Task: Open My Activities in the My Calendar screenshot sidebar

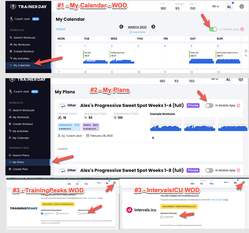Action: coord(20,58)
